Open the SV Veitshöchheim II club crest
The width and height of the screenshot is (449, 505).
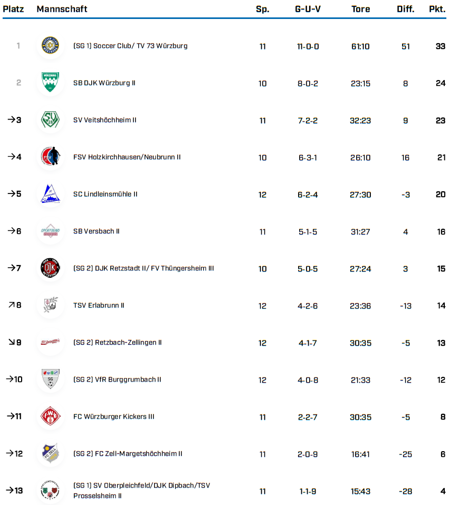pyautogui.click(x=51, y=120)
